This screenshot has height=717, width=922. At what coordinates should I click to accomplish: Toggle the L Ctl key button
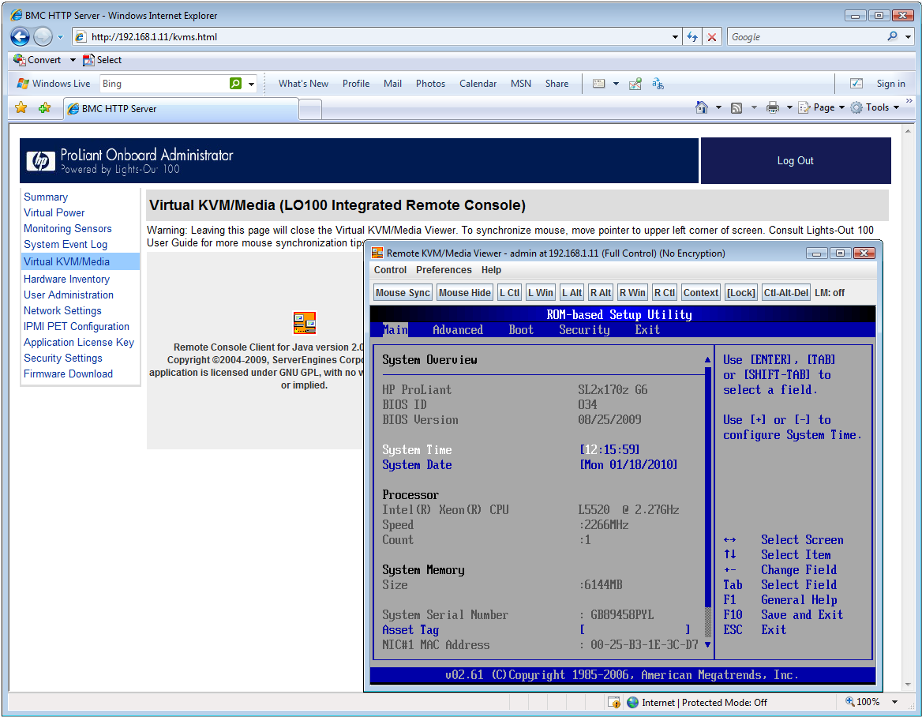[x=509, y=292]
